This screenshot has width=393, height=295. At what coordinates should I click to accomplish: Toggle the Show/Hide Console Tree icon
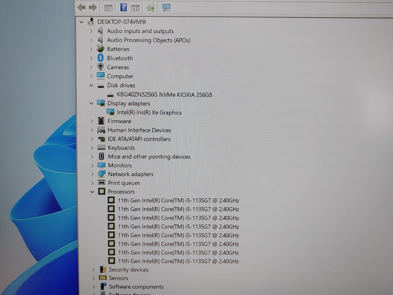coord(108,7)
